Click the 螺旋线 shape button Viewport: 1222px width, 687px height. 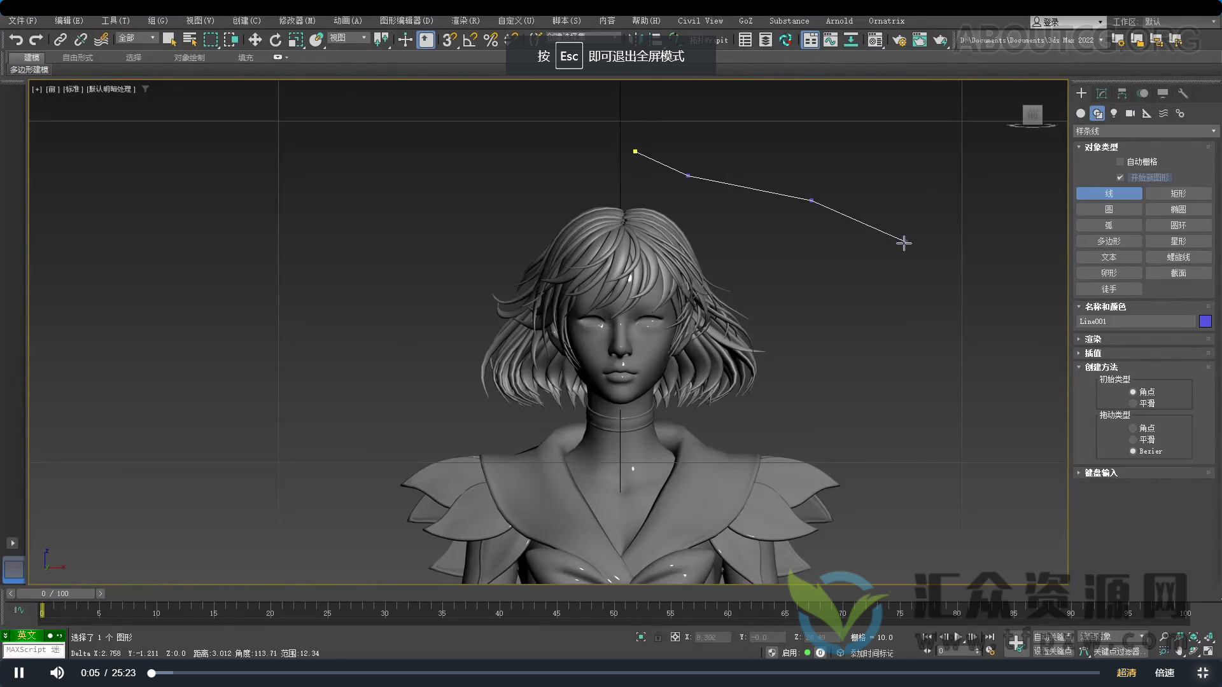[x=1178, y=257]
